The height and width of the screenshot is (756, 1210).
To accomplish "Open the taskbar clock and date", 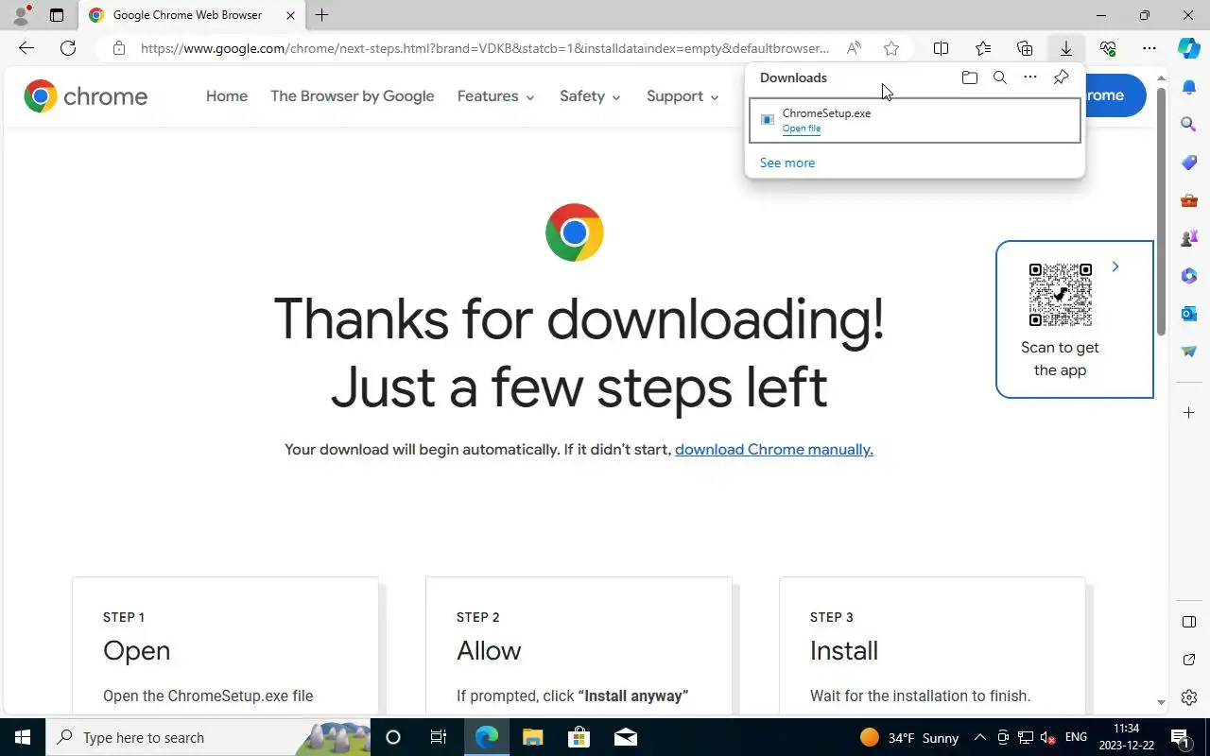I will click(1127, 737).
